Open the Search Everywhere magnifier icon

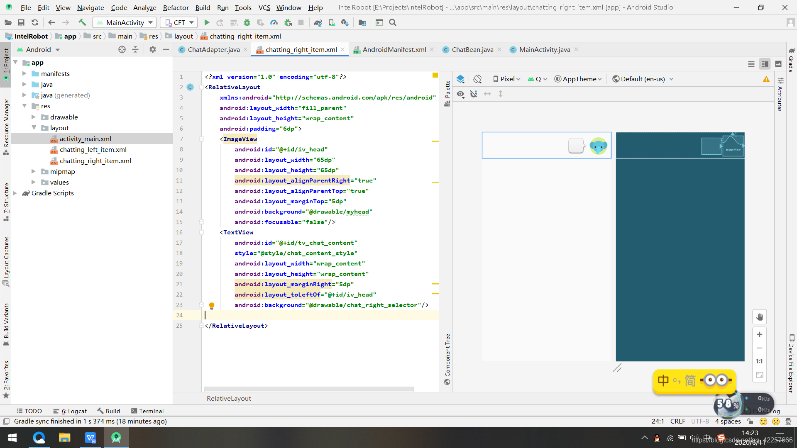(393, 22)
